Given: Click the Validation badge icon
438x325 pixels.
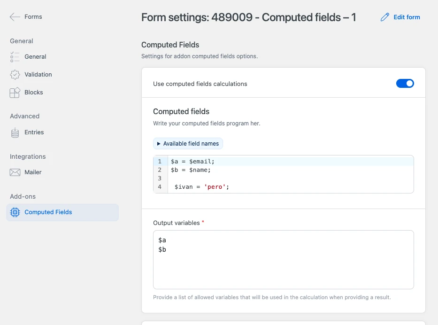Looking at the screenshot, I should [15, 75].
